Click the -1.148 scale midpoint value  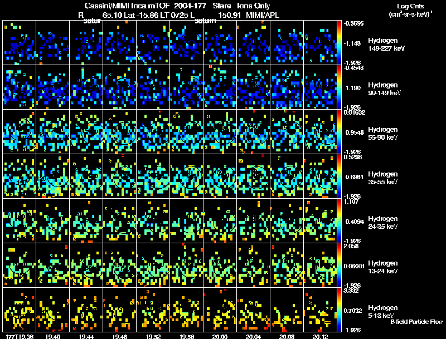pyautogui.click(x=352, y=43)
